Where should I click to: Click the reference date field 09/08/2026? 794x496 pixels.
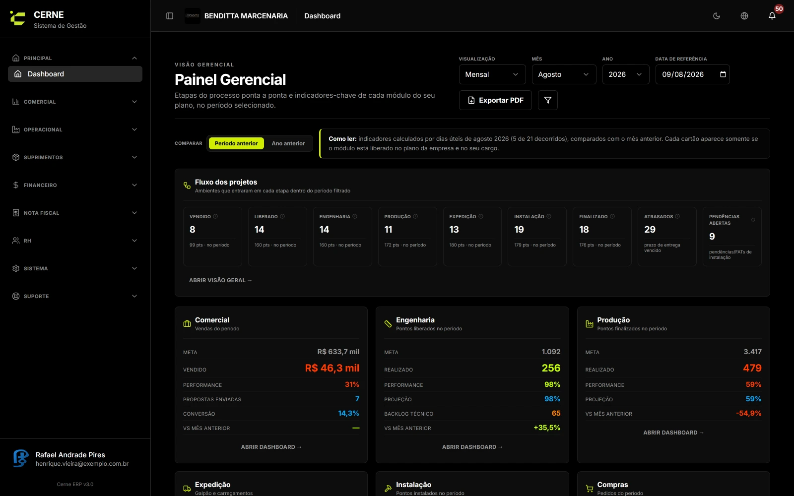tap(693, 74)
